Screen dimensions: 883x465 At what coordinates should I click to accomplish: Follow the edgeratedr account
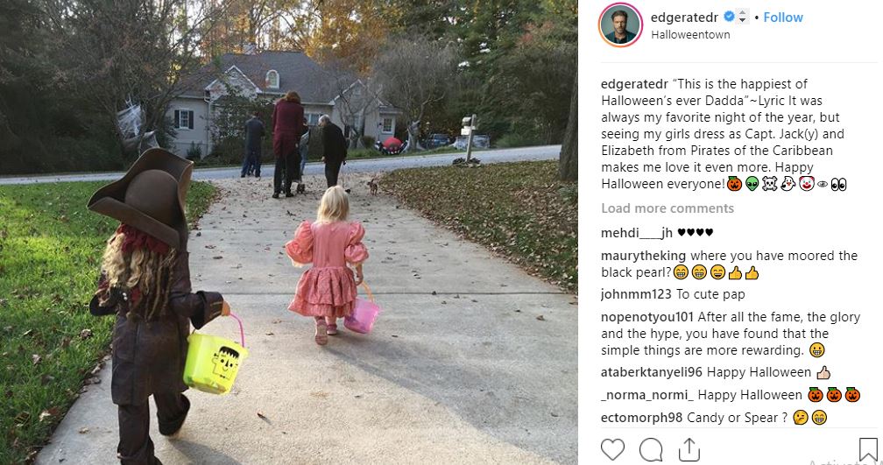tap(783, 18)
